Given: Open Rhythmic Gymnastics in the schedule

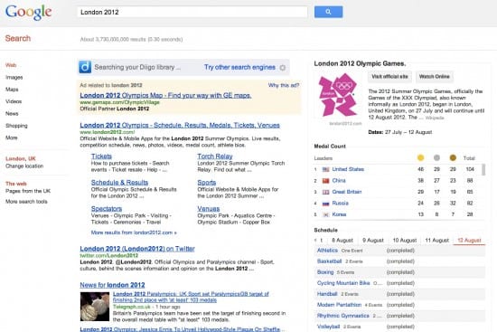Looking at the screenshot, I should tap(343, 316).
